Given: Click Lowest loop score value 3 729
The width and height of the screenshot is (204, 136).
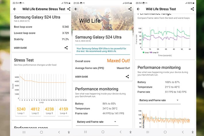Looking at the screenshot, I should point(66,33).
